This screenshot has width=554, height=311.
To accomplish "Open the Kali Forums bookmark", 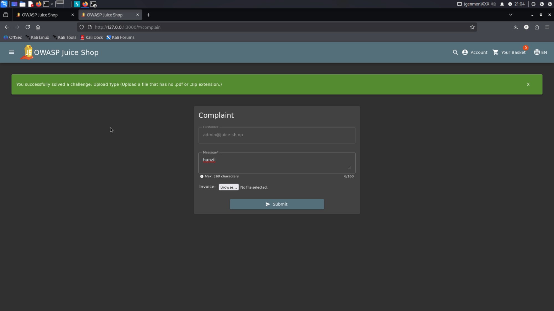I will pyautogui.click(x=120, y=37).
